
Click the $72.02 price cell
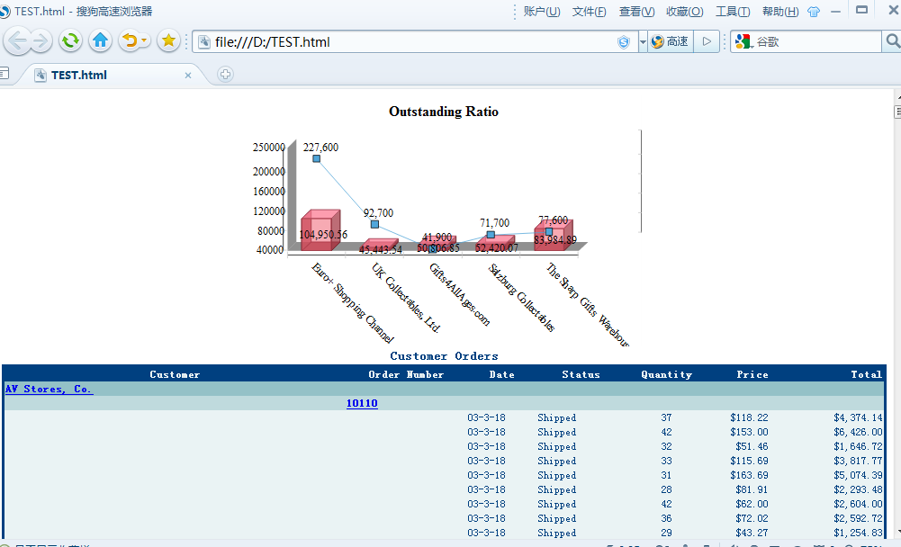752,518
